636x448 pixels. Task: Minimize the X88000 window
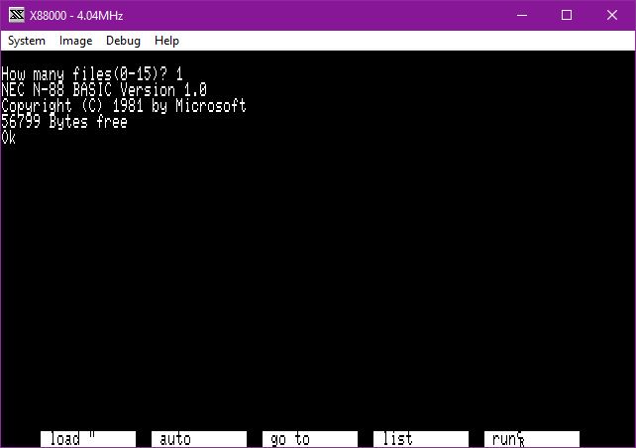522,16
